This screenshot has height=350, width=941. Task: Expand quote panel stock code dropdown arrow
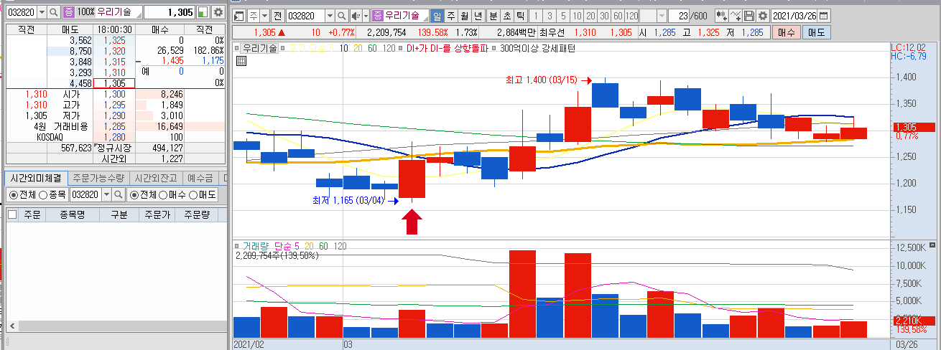[42, 12]
